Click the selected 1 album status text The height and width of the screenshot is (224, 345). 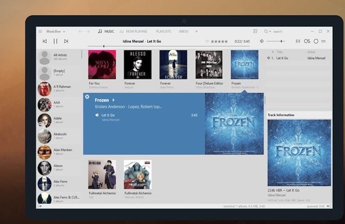(x=244, y=207)
